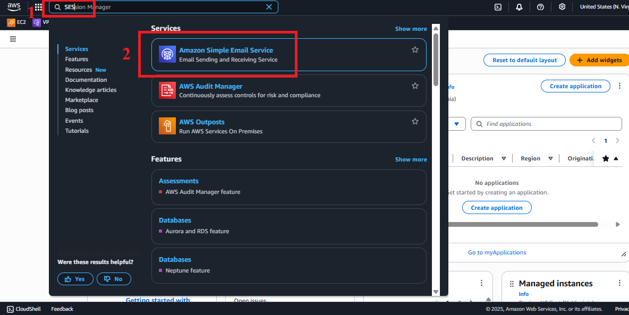
Task: Favorite AWS Outposts star
Action: pos(415,121)
